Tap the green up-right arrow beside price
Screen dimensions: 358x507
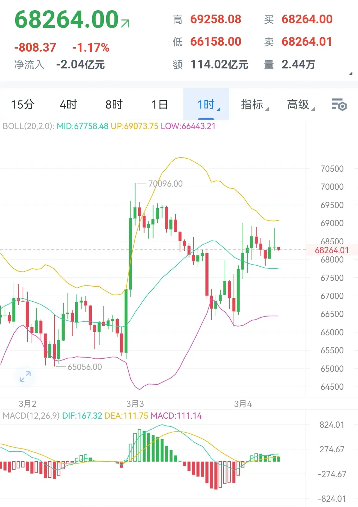pos(125,23)
